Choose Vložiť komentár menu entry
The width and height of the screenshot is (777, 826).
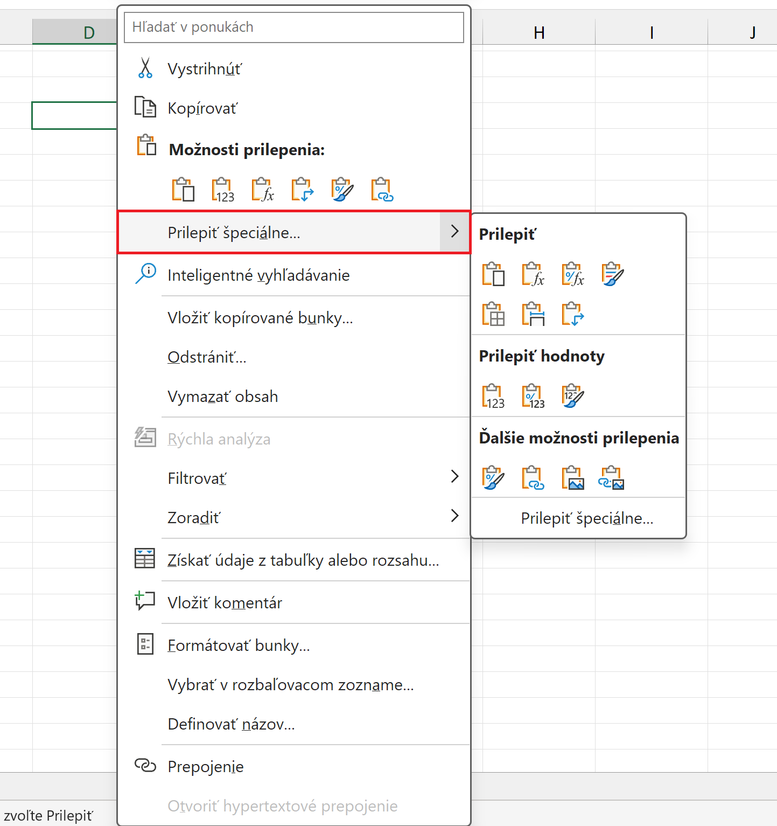click(294, 603)
